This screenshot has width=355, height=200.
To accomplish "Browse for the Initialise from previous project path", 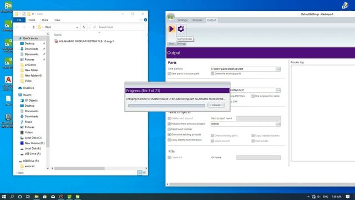I will point(278,124).
